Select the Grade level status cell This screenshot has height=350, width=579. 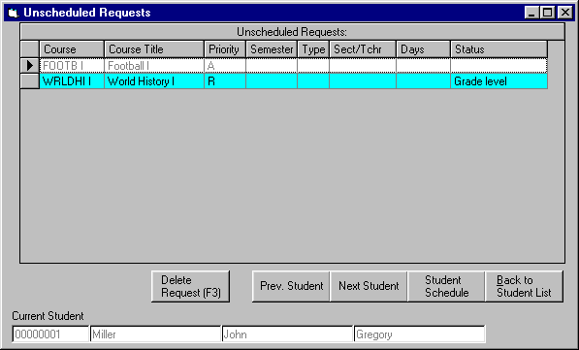(x=499, y=81)
